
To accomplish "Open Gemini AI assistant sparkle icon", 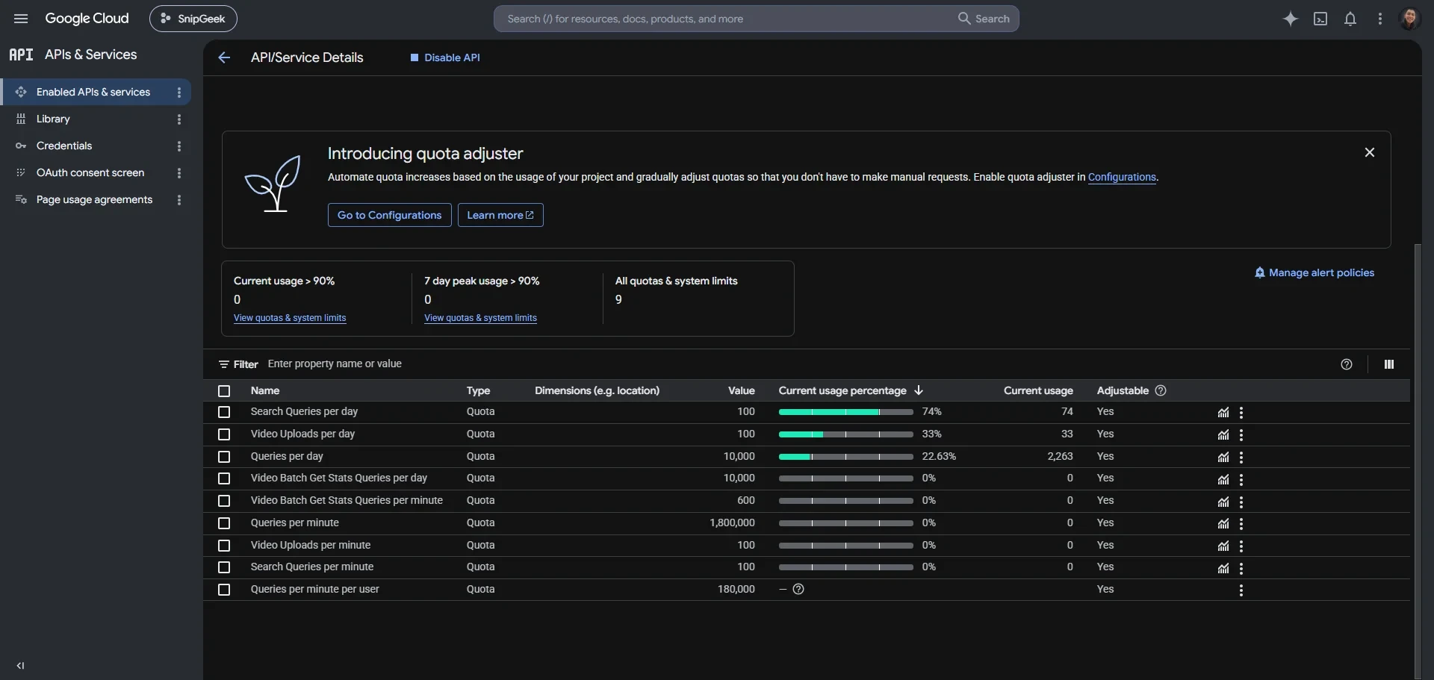I will [1291, 19].
